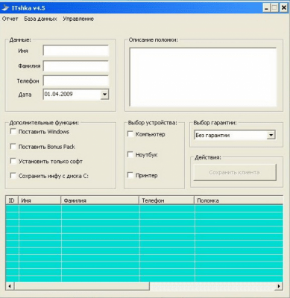Focus the Фамилия input field

[x=76, y=66]
